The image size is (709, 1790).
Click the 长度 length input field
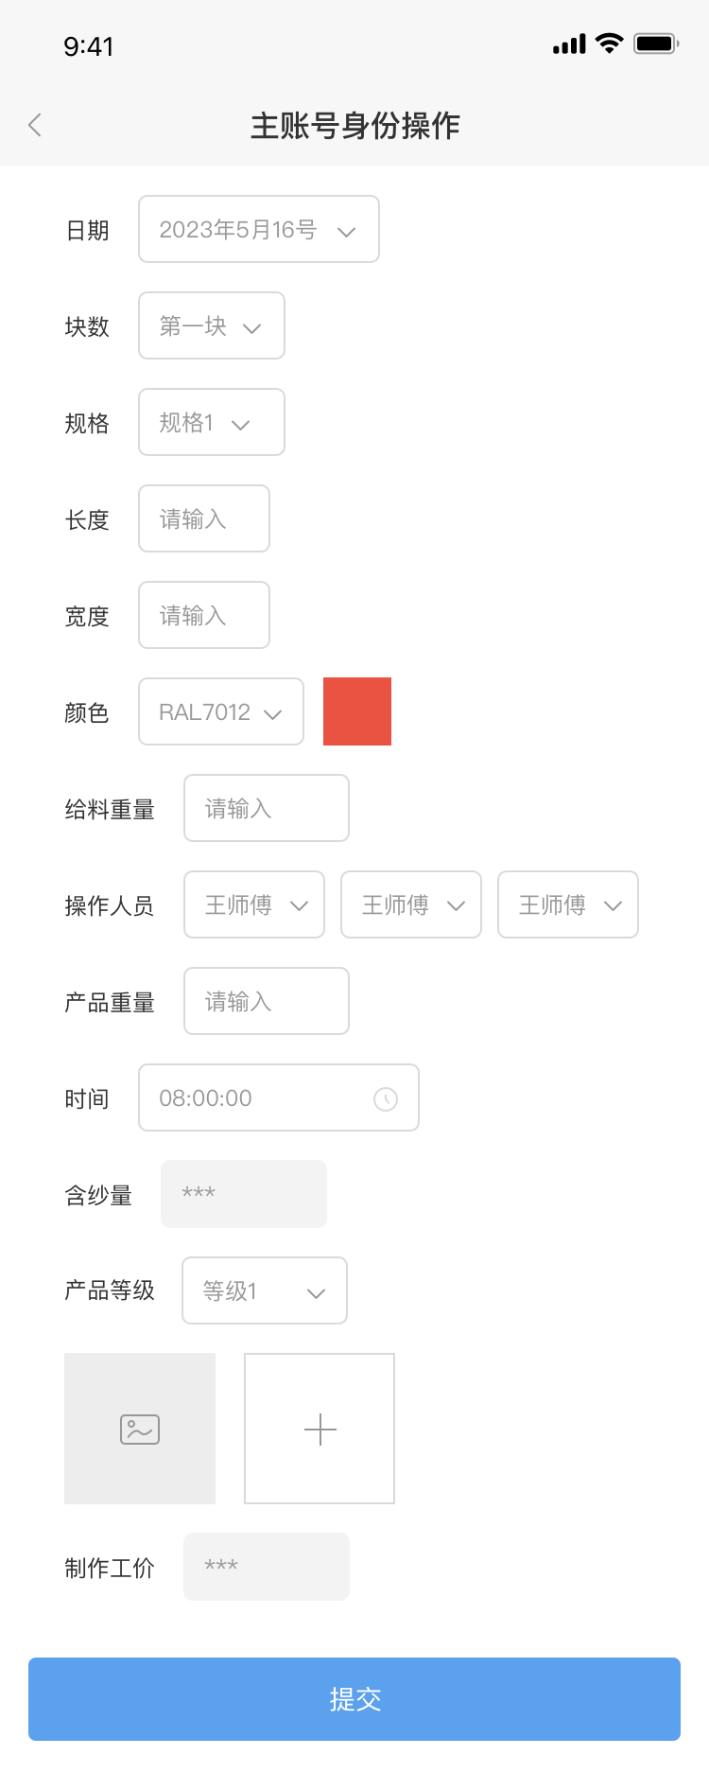click(204, 518)
